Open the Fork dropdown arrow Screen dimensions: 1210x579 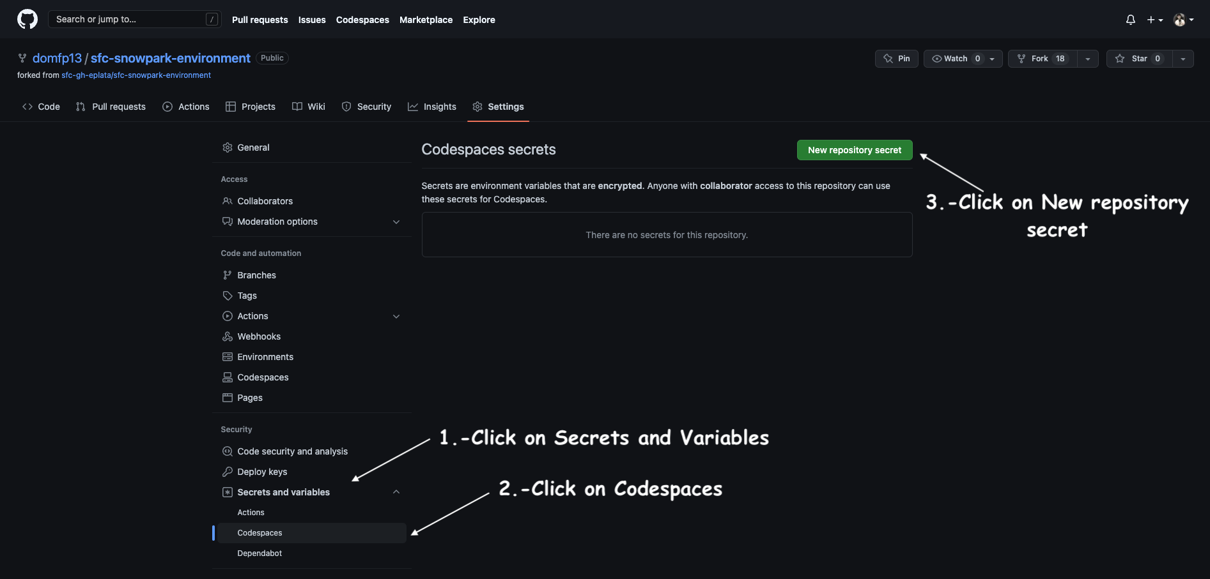coord(1088,59)
